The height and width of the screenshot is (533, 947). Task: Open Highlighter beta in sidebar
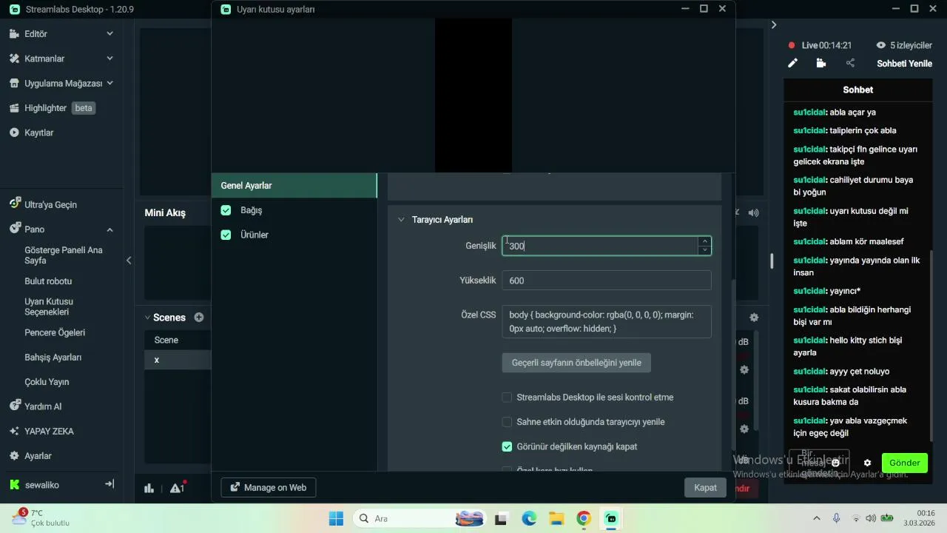coord(52,108)
